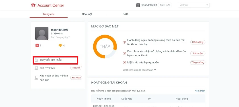239x107 pixels.
Task: Click the Tăng cường password button
Action: point(198,63)
